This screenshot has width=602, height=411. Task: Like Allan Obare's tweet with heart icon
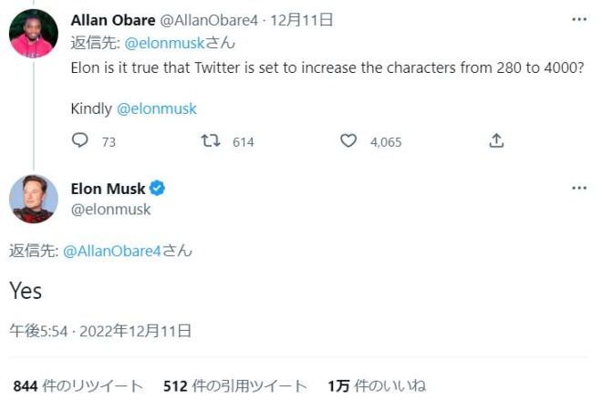click(x=348, y=141)
